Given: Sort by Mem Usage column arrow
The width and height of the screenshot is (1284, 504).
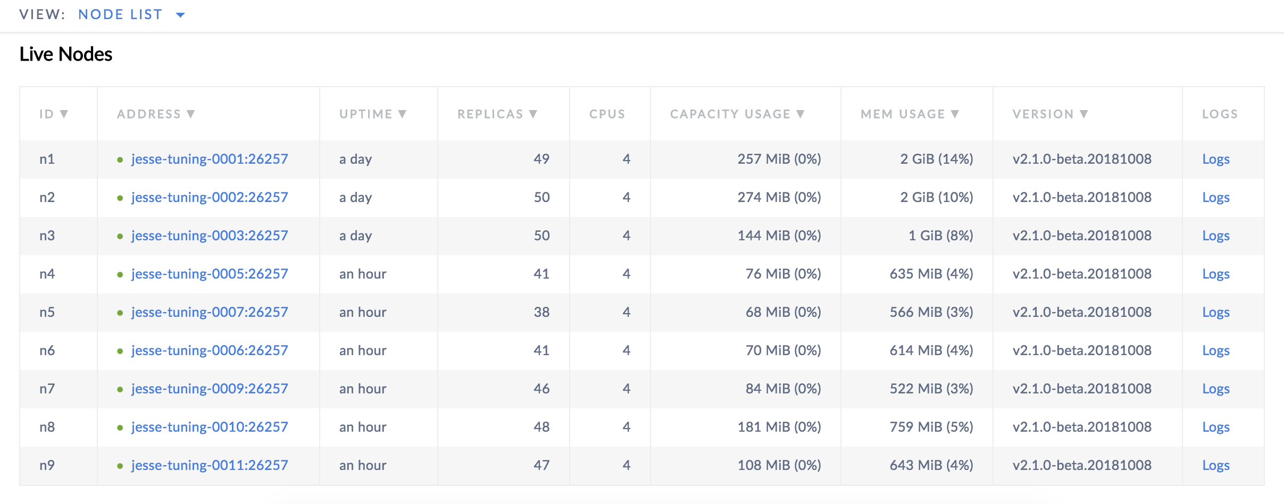Looking at the screenshot, I should coord(955,114).
